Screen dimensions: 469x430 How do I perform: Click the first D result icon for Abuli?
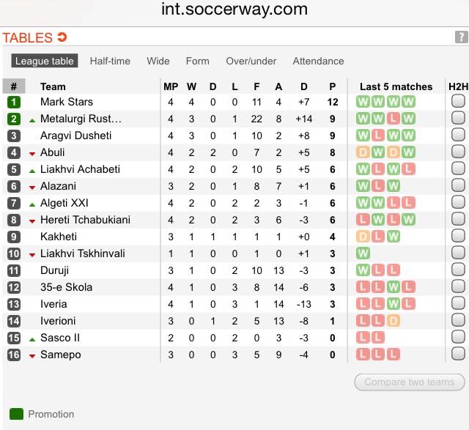pyautogui.click(x=363, y=152)
